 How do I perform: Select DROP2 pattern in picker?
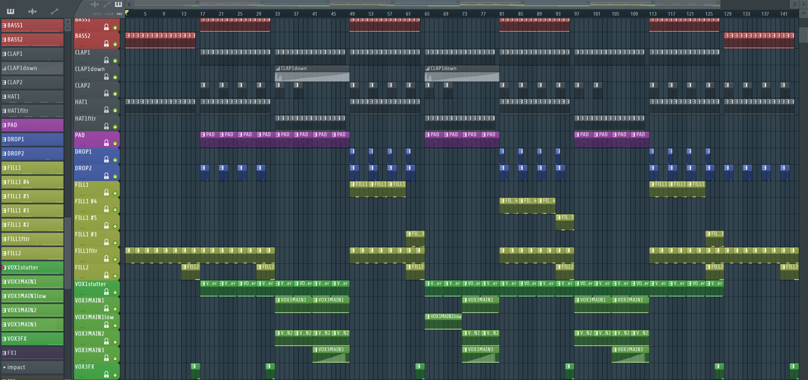pos(32,153)
